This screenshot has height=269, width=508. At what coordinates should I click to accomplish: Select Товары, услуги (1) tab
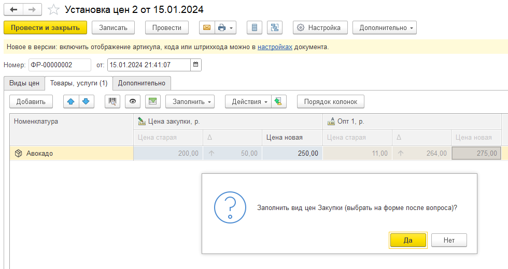coord(79,83)
